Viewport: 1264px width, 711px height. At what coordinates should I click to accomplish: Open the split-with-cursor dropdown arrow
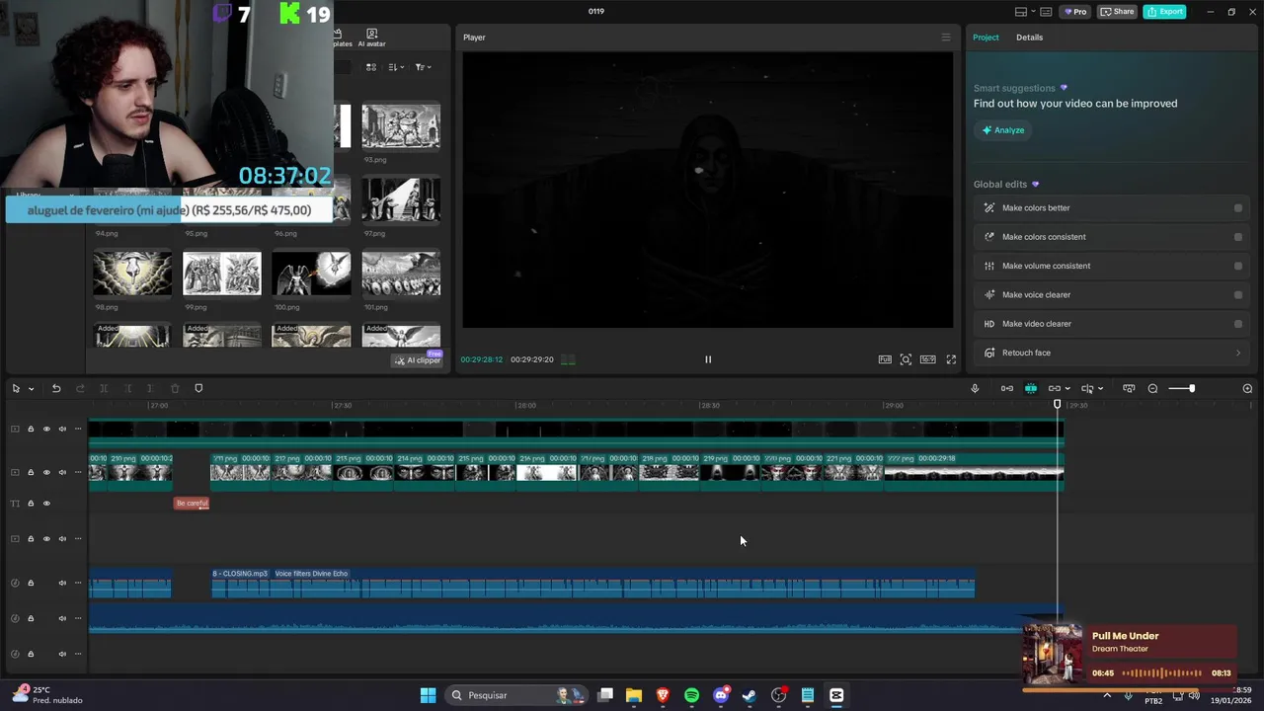pyautogui.click(x=1100, y=389)
